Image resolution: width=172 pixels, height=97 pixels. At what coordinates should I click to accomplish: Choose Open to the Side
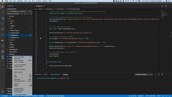coord(22,57)
